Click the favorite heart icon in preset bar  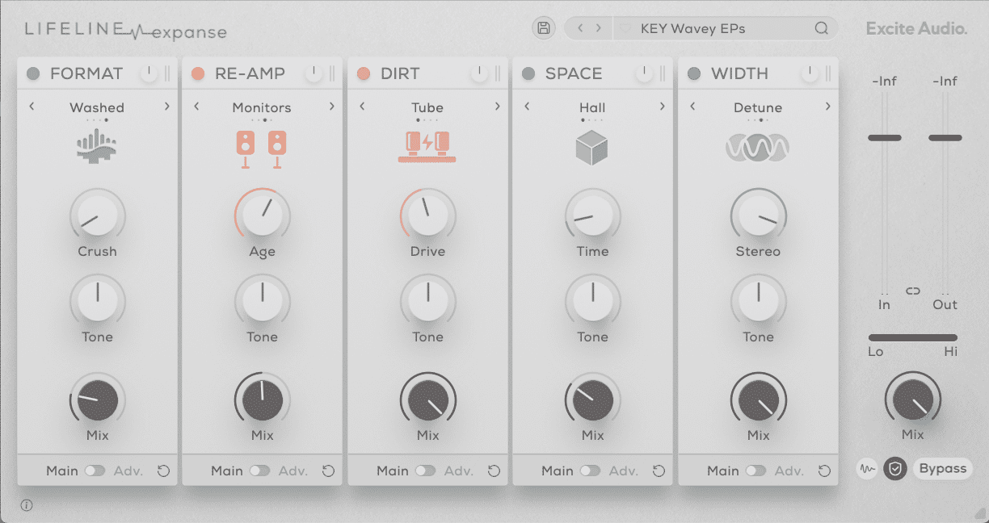click(x=625, y=28)
